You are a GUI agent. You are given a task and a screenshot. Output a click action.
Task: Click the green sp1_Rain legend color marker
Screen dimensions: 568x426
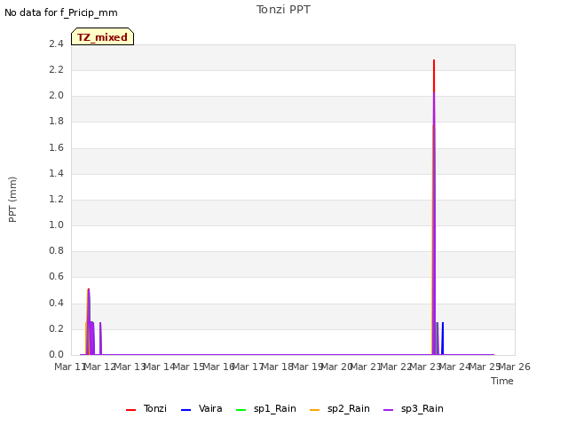click(241, 410)
